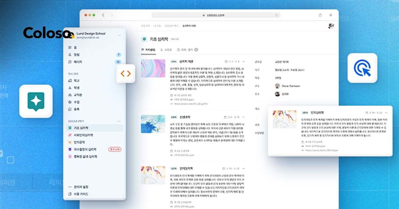Open the School (학교) section in sidebar
Image resolution: width=399 pixels, height=209 pixels.
pos(94,80)
